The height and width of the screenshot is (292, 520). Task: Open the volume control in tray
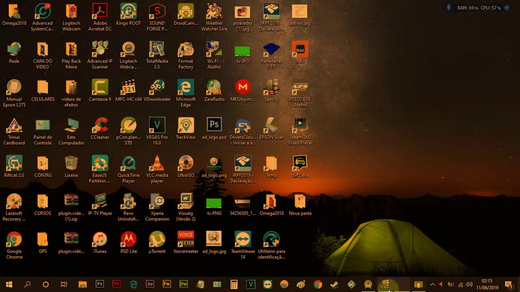[469, 284]
